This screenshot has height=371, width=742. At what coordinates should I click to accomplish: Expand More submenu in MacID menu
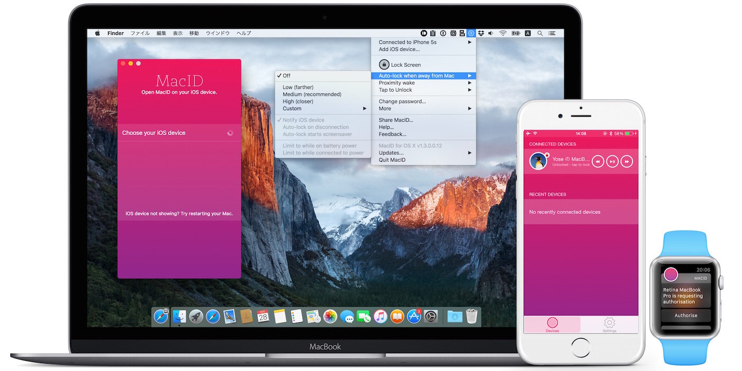click(423, 109)
